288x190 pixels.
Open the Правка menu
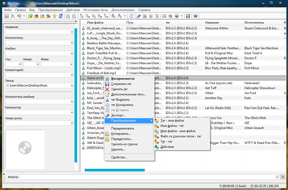[x=20, y=10]
